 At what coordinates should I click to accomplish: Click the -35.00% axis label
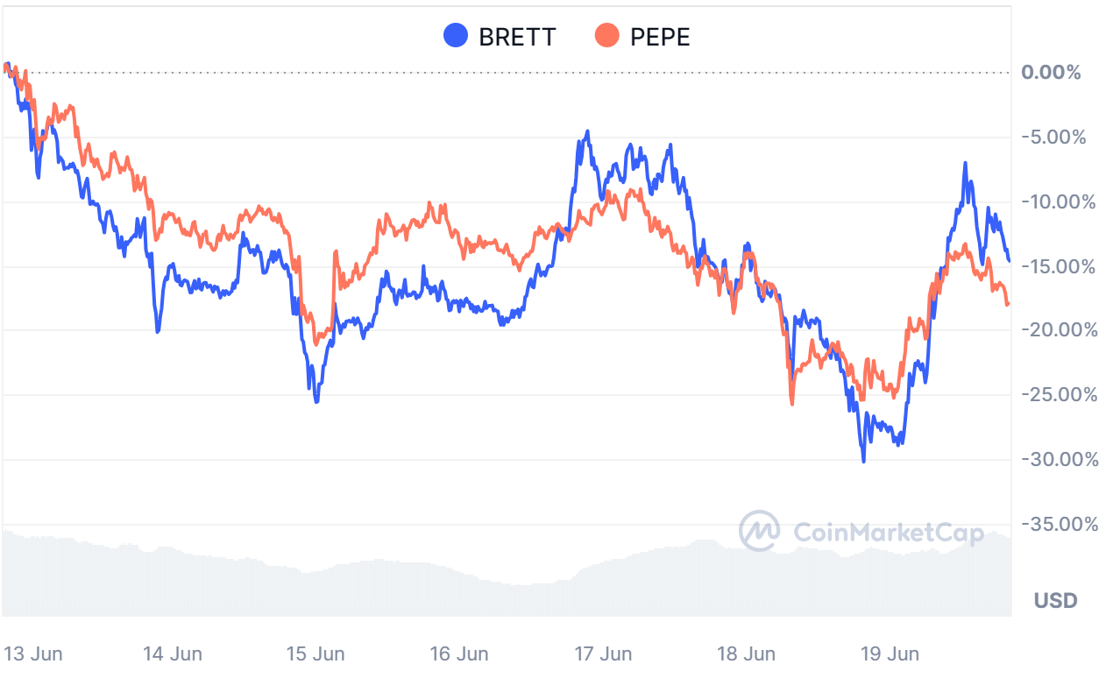coord(1058,524)
